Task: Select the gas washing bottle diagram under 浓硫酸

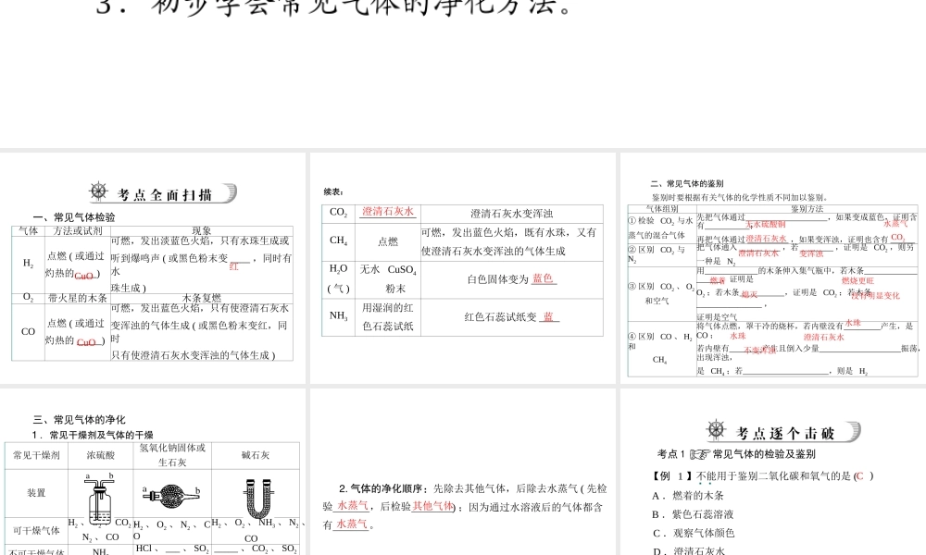Action: (100, 498)
